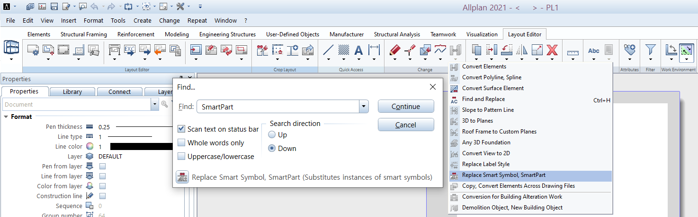Click the Pen thickness 0.25 line sample
Image resolution: width=698 pixels, height=217 pixels.
pyautogui.click(x=144, y=127)
